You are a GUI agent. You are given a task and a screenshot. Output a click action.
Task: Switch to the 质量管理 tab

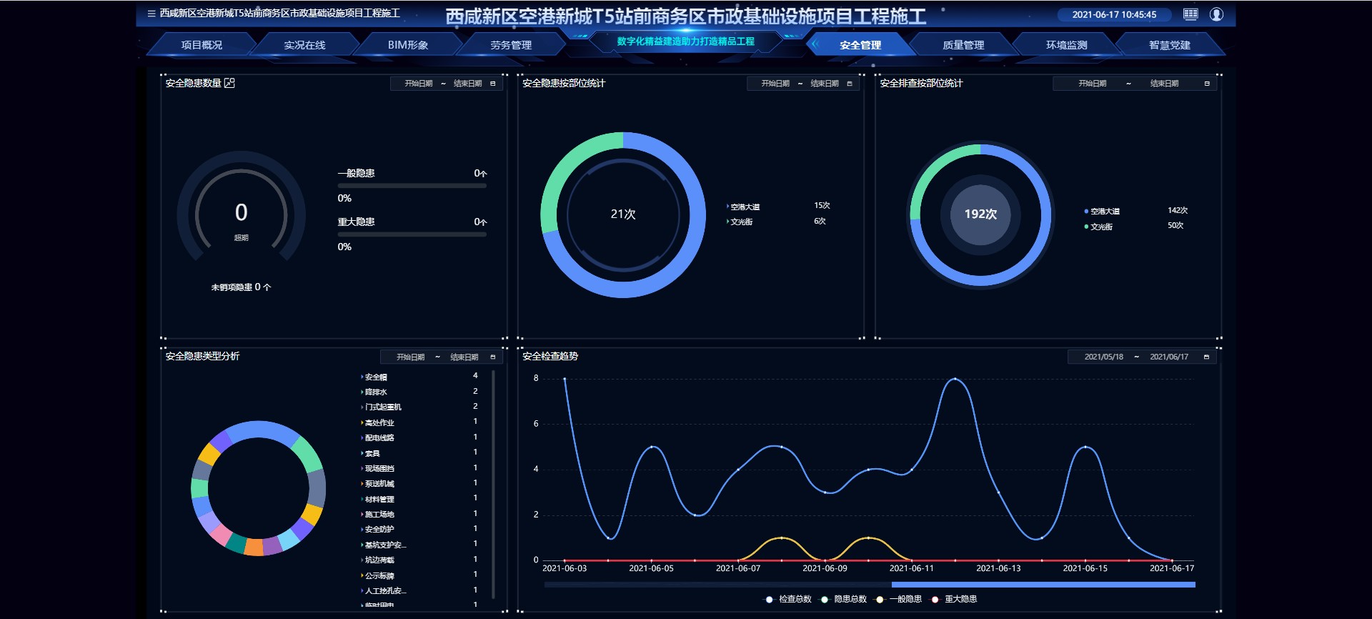(x=963, y=45)
